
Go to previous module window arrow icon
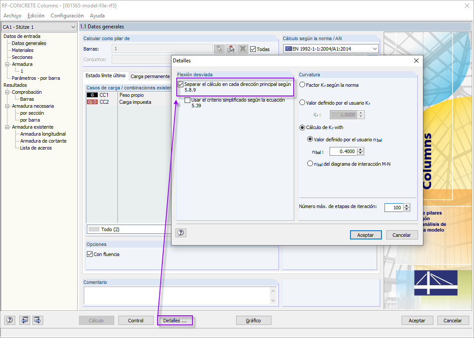[24, 320]
